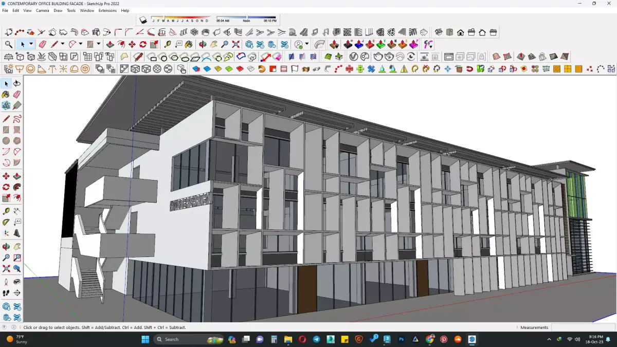Select the Axes tool
The width and height of the screenshot is (617, 347).
(x=6, y=233)
